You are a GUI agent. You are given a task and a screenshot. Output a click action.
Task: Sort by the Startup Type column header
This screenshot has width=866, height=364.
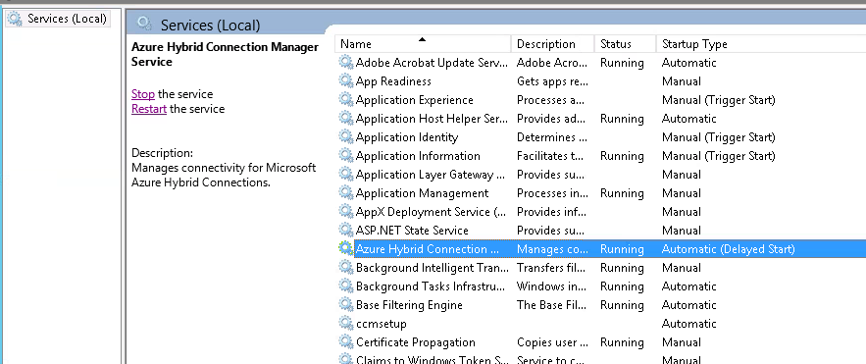pyautogui.click(x=761, y=43)
